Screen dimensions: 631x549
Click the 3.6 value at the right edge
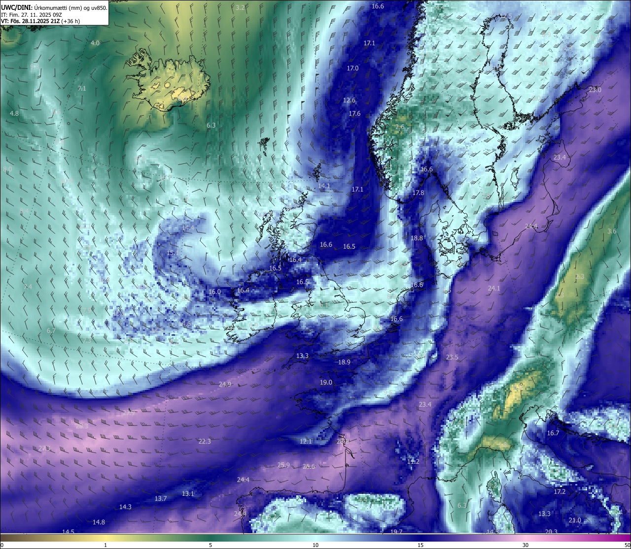(612, 231)
